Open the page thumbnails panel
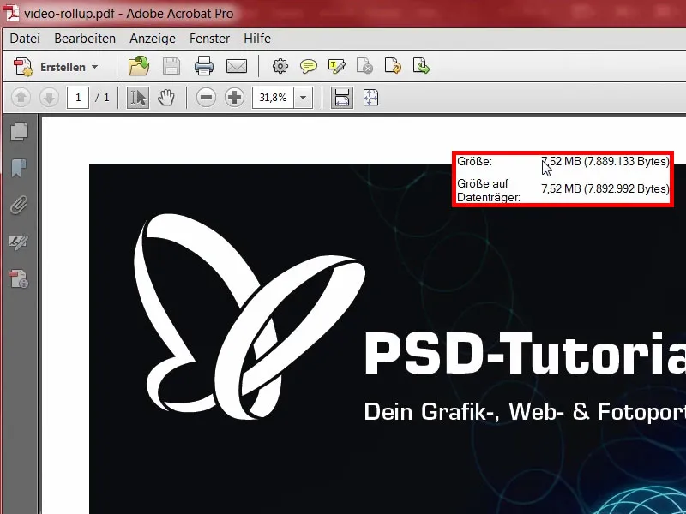This screenshot has height=514, width=686. (x=19, y=132)
